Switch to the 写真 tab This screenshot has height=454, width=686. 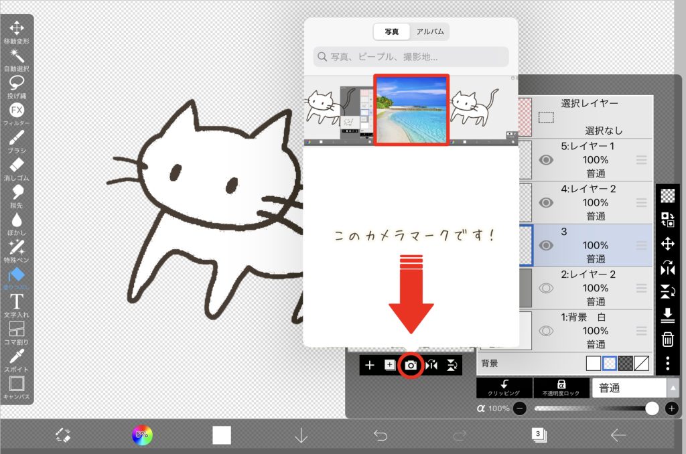tap(392, 31)
